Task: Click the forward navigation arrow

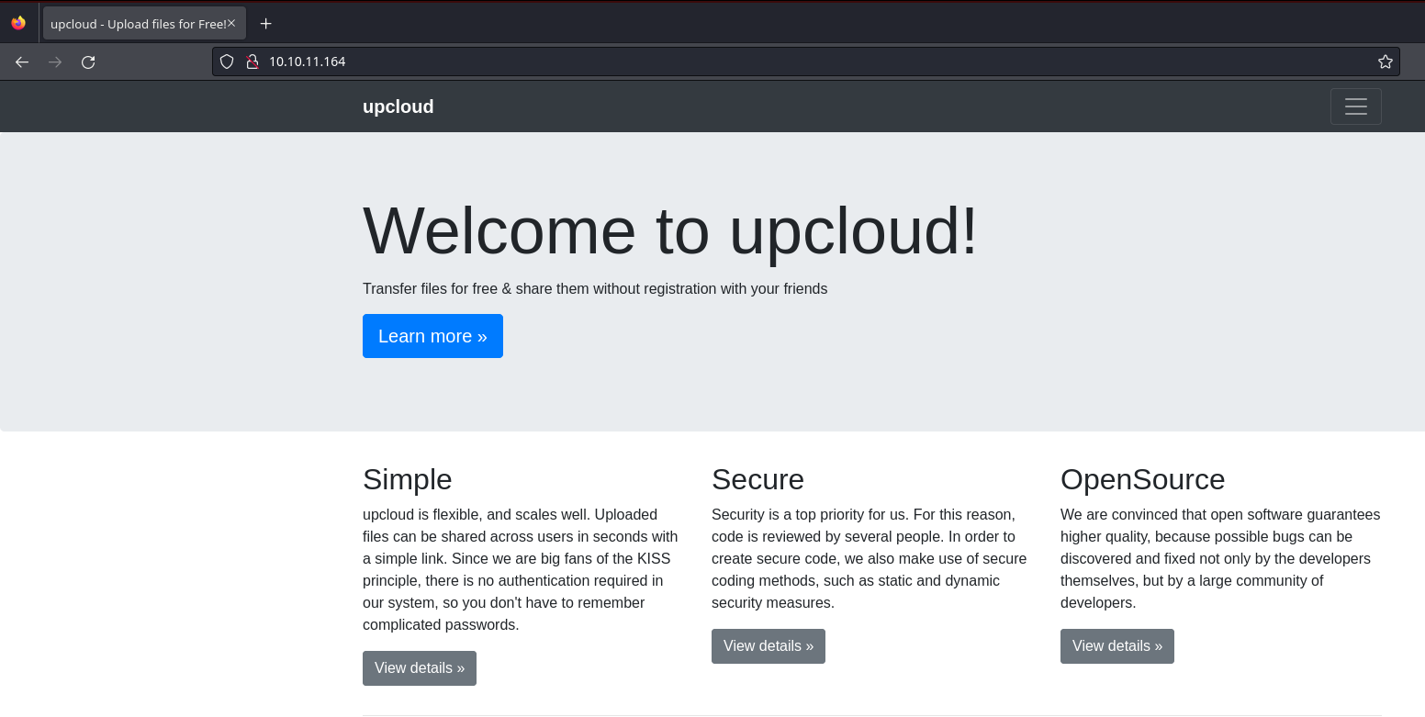Action: tap(55, 62)
